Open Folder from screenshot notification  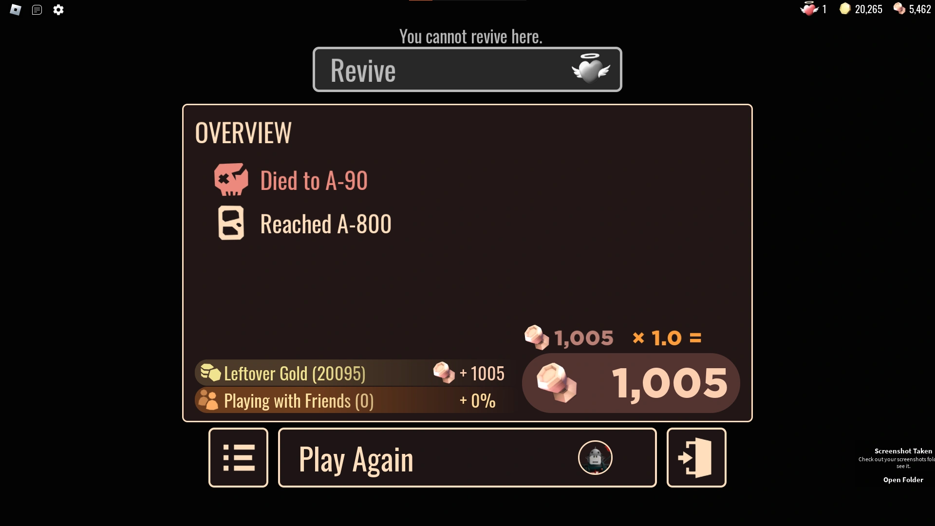903,480
